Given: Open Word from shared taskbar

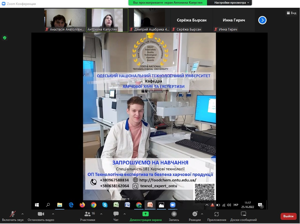Looking at the screenshot, I should [127, 205].
